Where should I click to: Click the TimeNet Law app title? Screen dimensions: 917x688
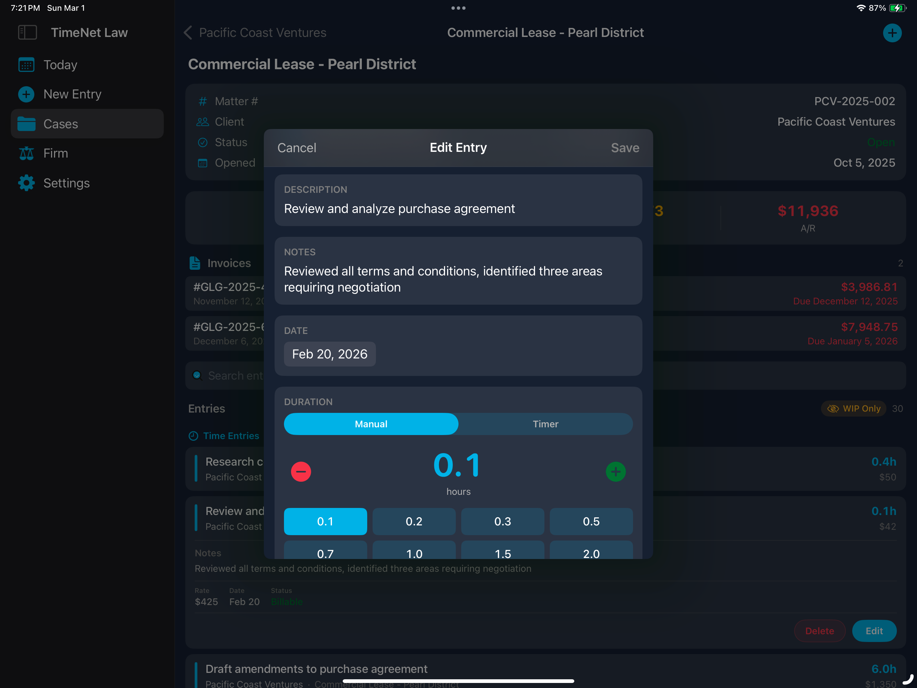point(90,32)
